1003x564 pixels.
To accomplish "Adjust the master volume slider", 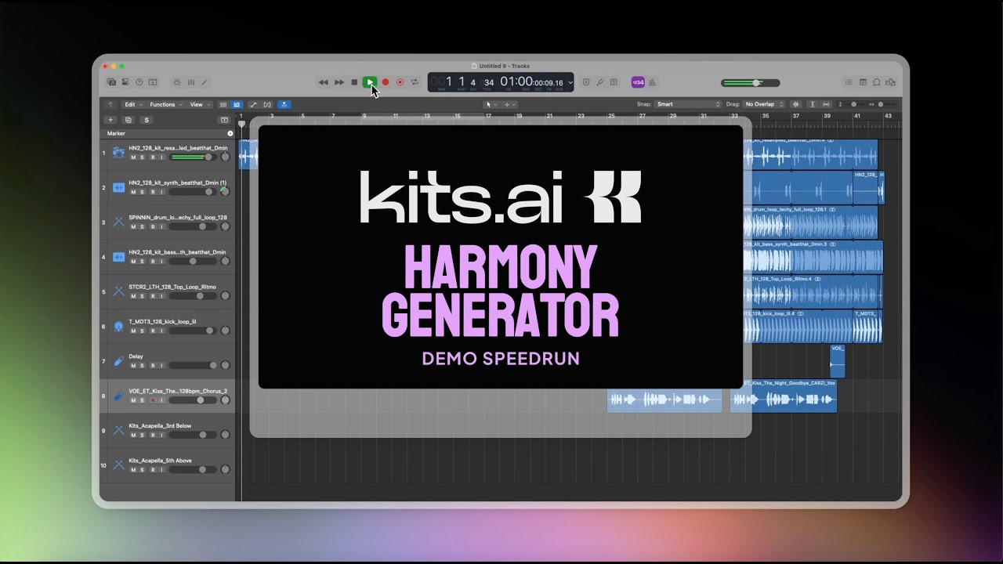I will [750, 82].
